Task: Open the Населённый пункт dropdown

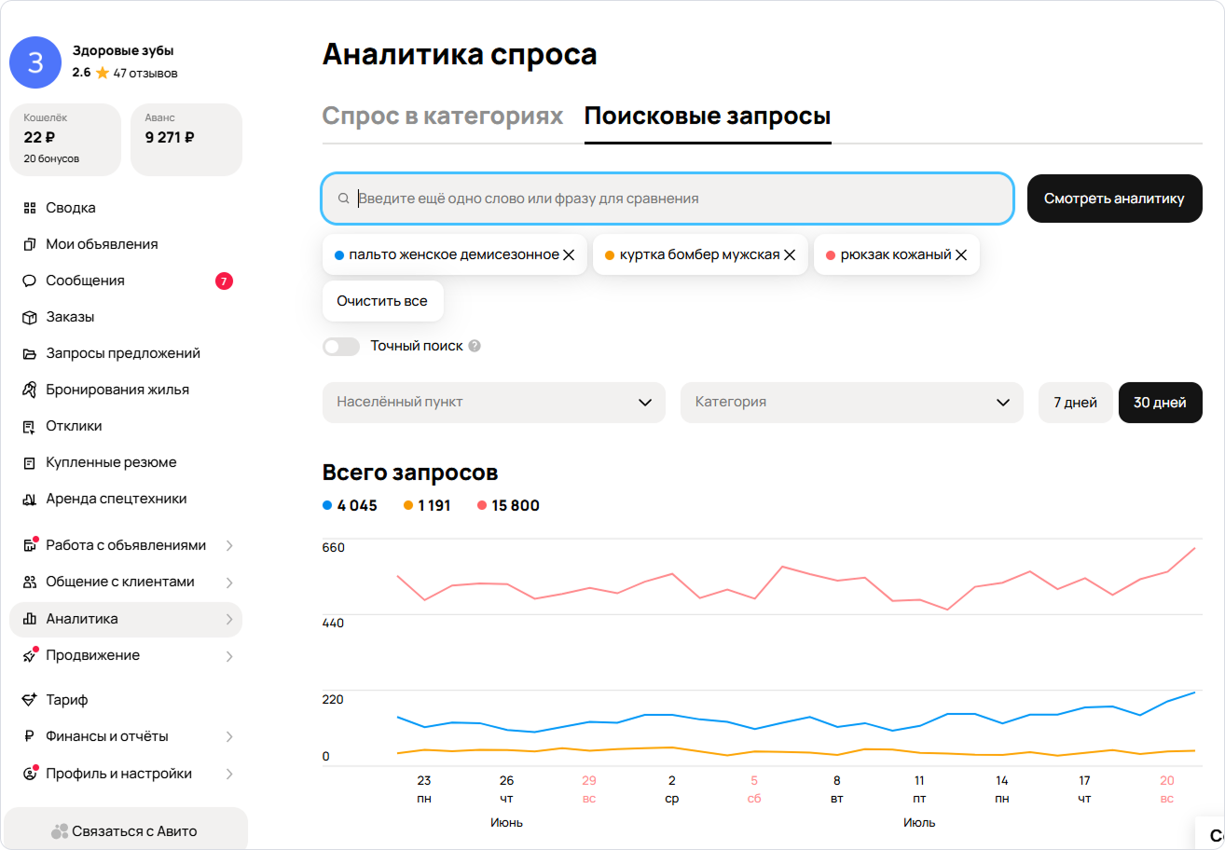Action: (x=493, y=403)
